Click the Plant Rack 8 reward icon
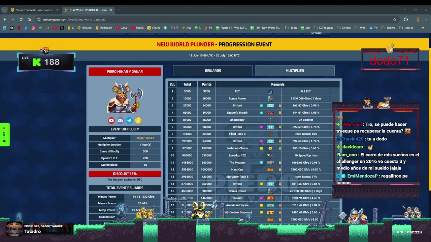Screen dimensions: 431x242 (270, 134)
